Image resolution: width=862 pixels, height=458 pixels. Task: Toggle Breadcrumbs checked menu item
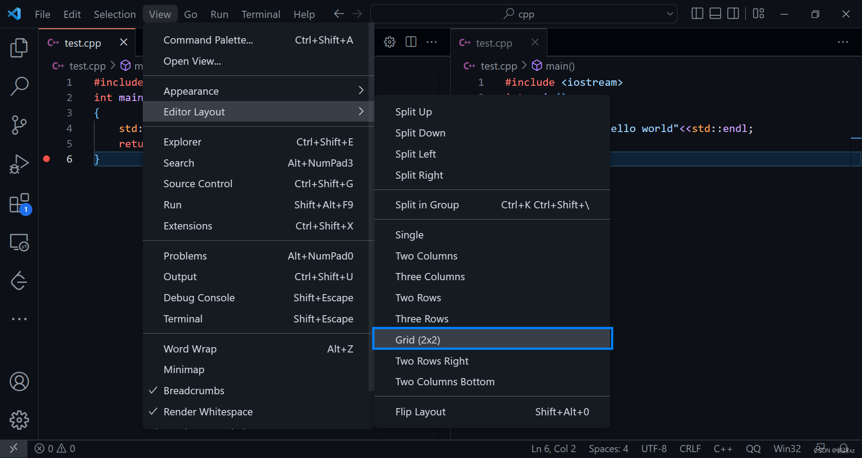258,391
